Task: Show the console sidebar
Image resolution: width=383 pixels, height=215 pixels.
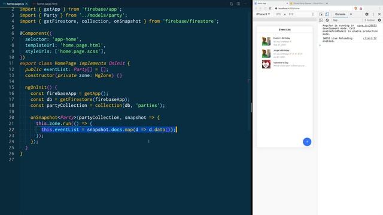Action: tap(321, 20)
